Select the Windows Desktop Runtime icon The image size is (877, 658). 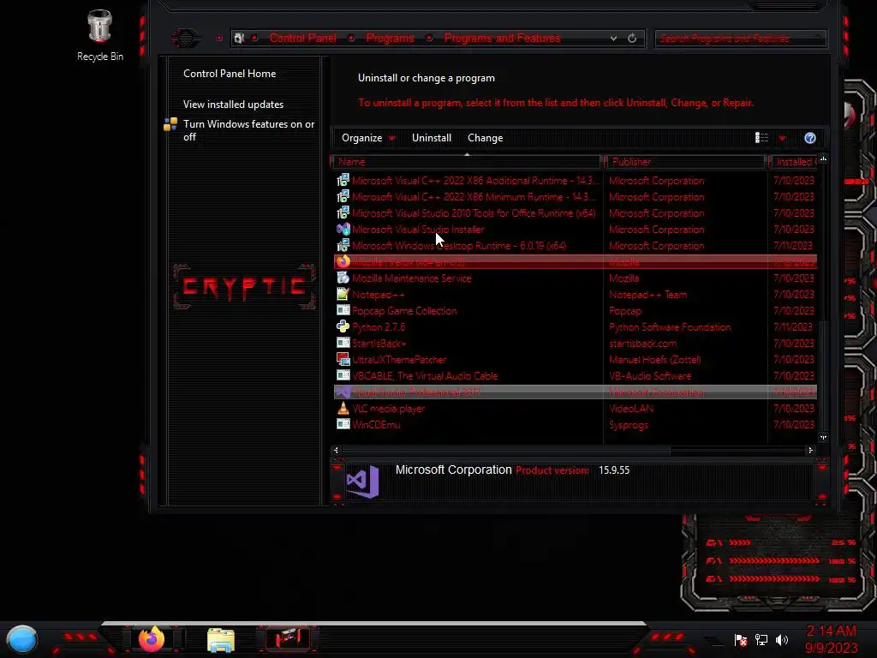[343, 245]
